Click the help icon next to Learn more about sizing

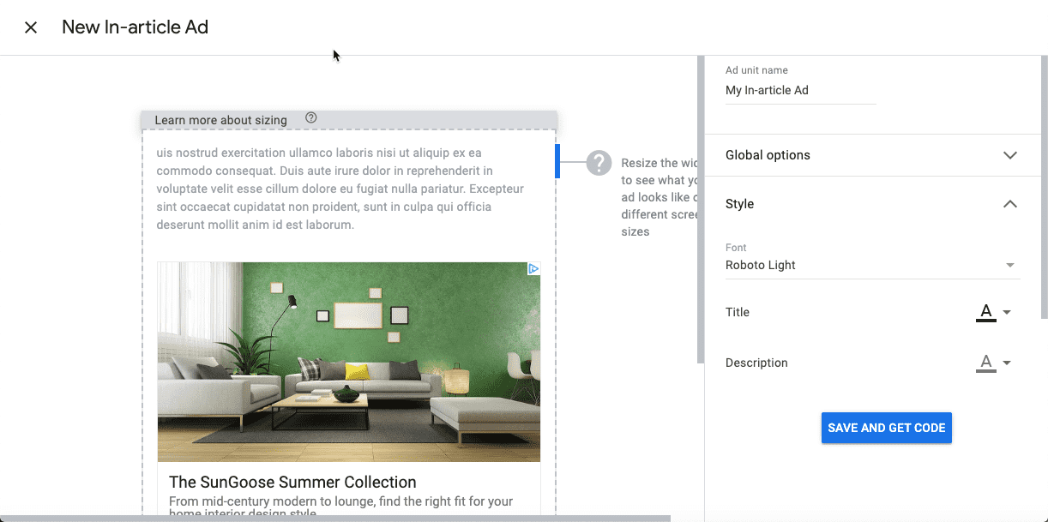[310, 117]
